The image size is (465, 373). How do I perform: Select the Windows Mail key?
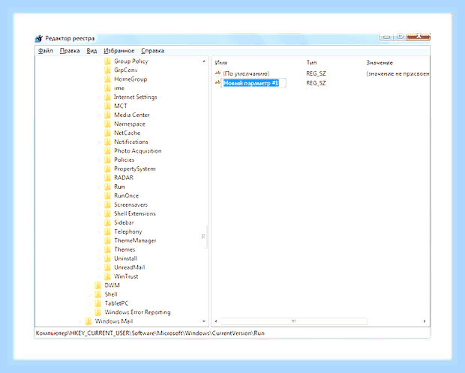point(114,321)
